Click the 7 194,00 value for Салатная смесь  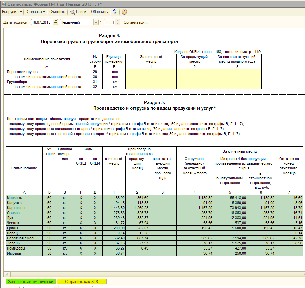point(230,238)
